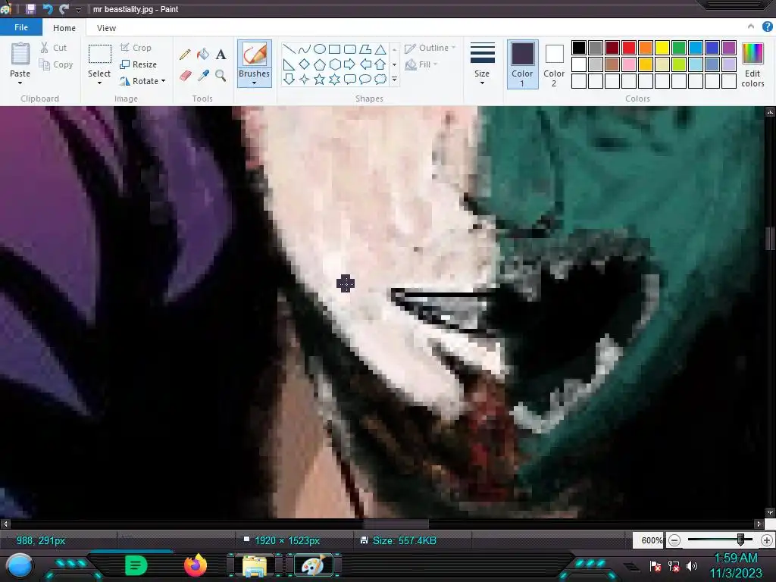The image size is (776, 582).
Task: Pick the yellow color swatch
Action: click(662, 48)
